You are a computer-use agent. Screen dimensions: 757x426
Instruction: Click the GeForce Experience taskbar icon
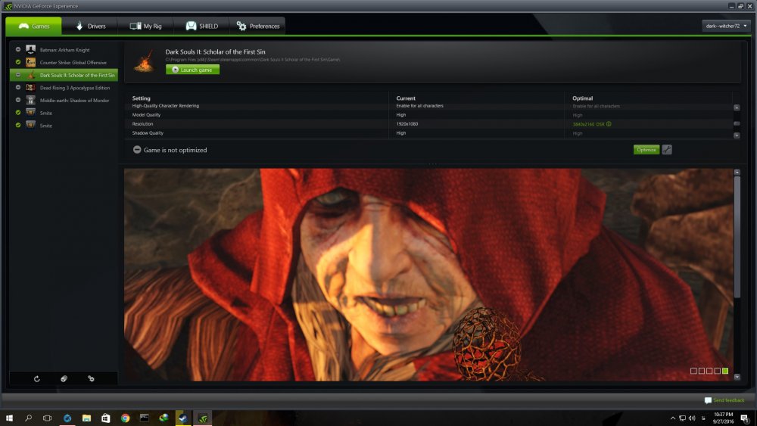[203, 418]
